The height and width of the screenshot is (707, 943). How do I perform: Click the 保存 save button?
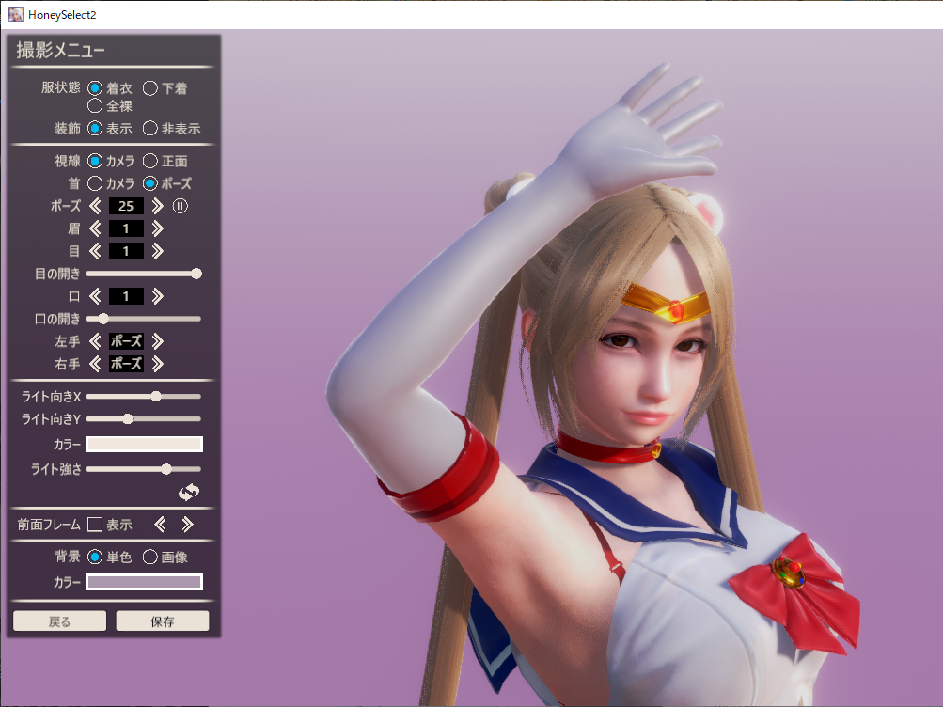[163, 621]
